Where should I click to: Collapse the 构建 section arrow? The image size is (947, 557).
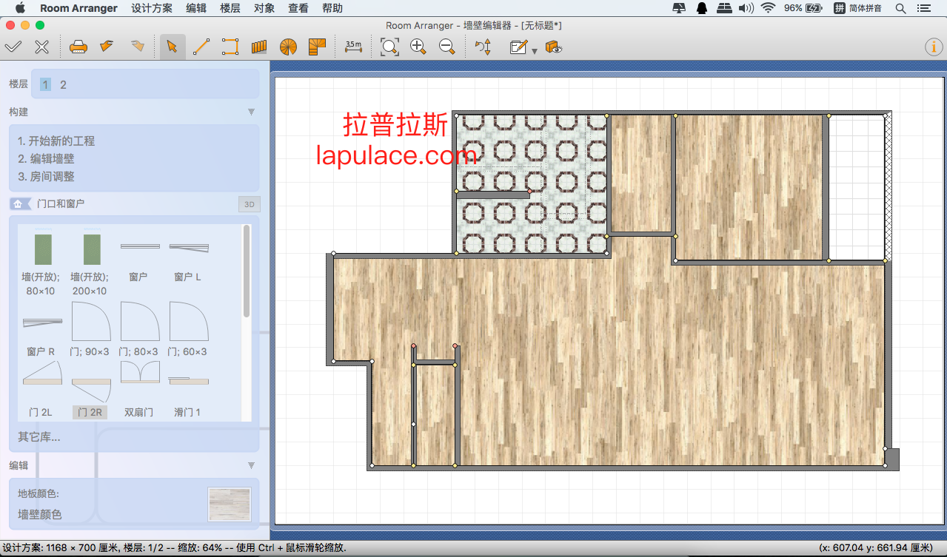[x=251, y=112]
